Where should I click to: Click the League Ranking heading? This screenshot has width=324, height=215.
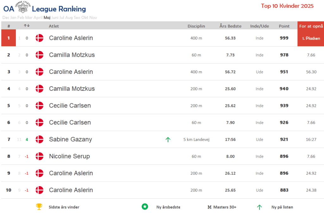[x=59, y=9]
